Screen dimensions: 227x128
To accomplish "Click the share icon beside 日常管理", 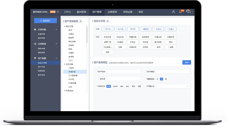I will [35, 44].
